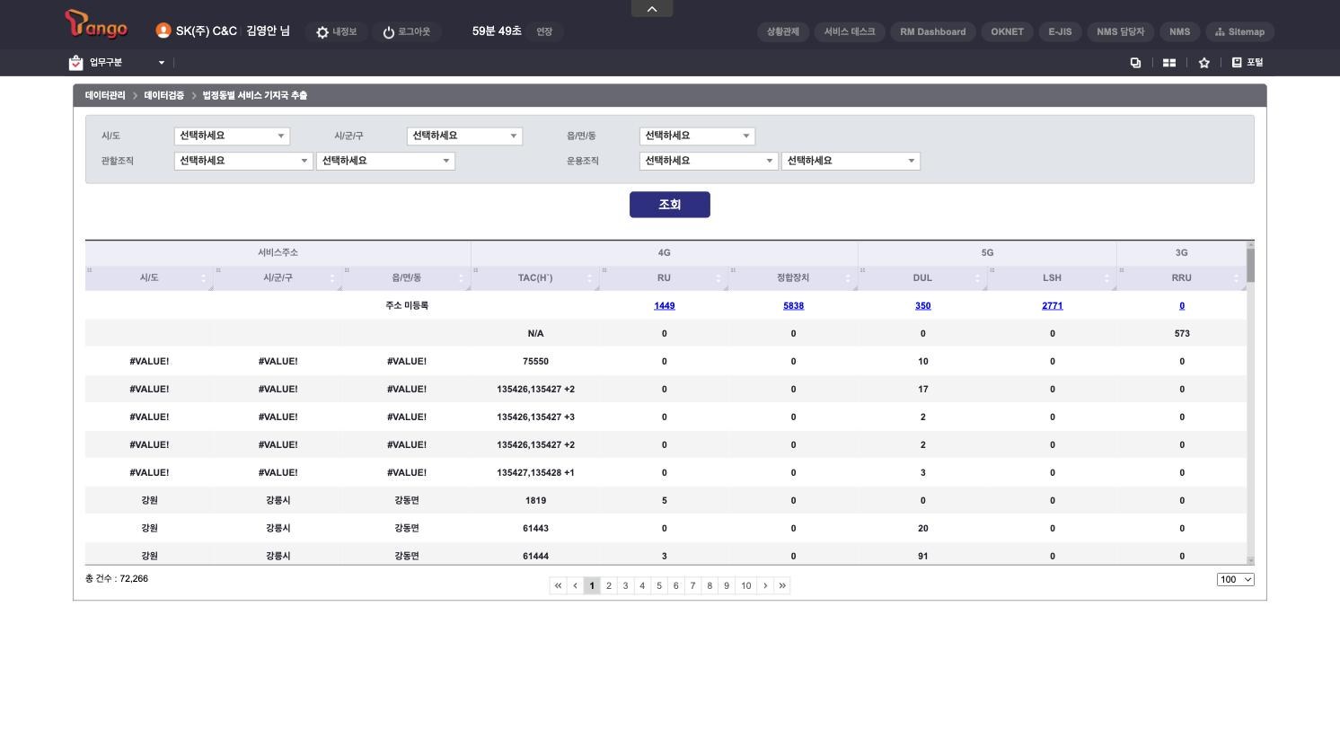The image size is (1340, 729).
Task: Click the 데이터검증 breadcrumb
Action: [x=163, y=96]
